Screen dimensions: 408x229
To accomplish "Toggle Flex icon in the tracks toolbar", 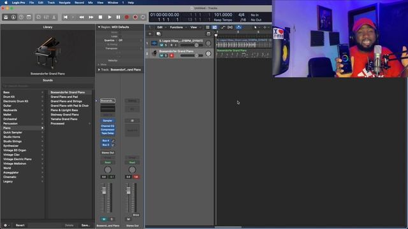I will pos(230,27).
